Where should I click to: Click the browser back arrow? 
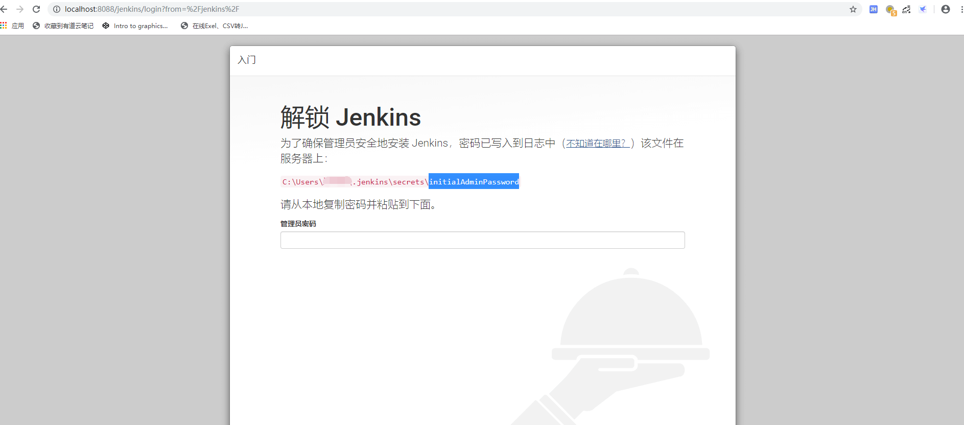(4, 9)
